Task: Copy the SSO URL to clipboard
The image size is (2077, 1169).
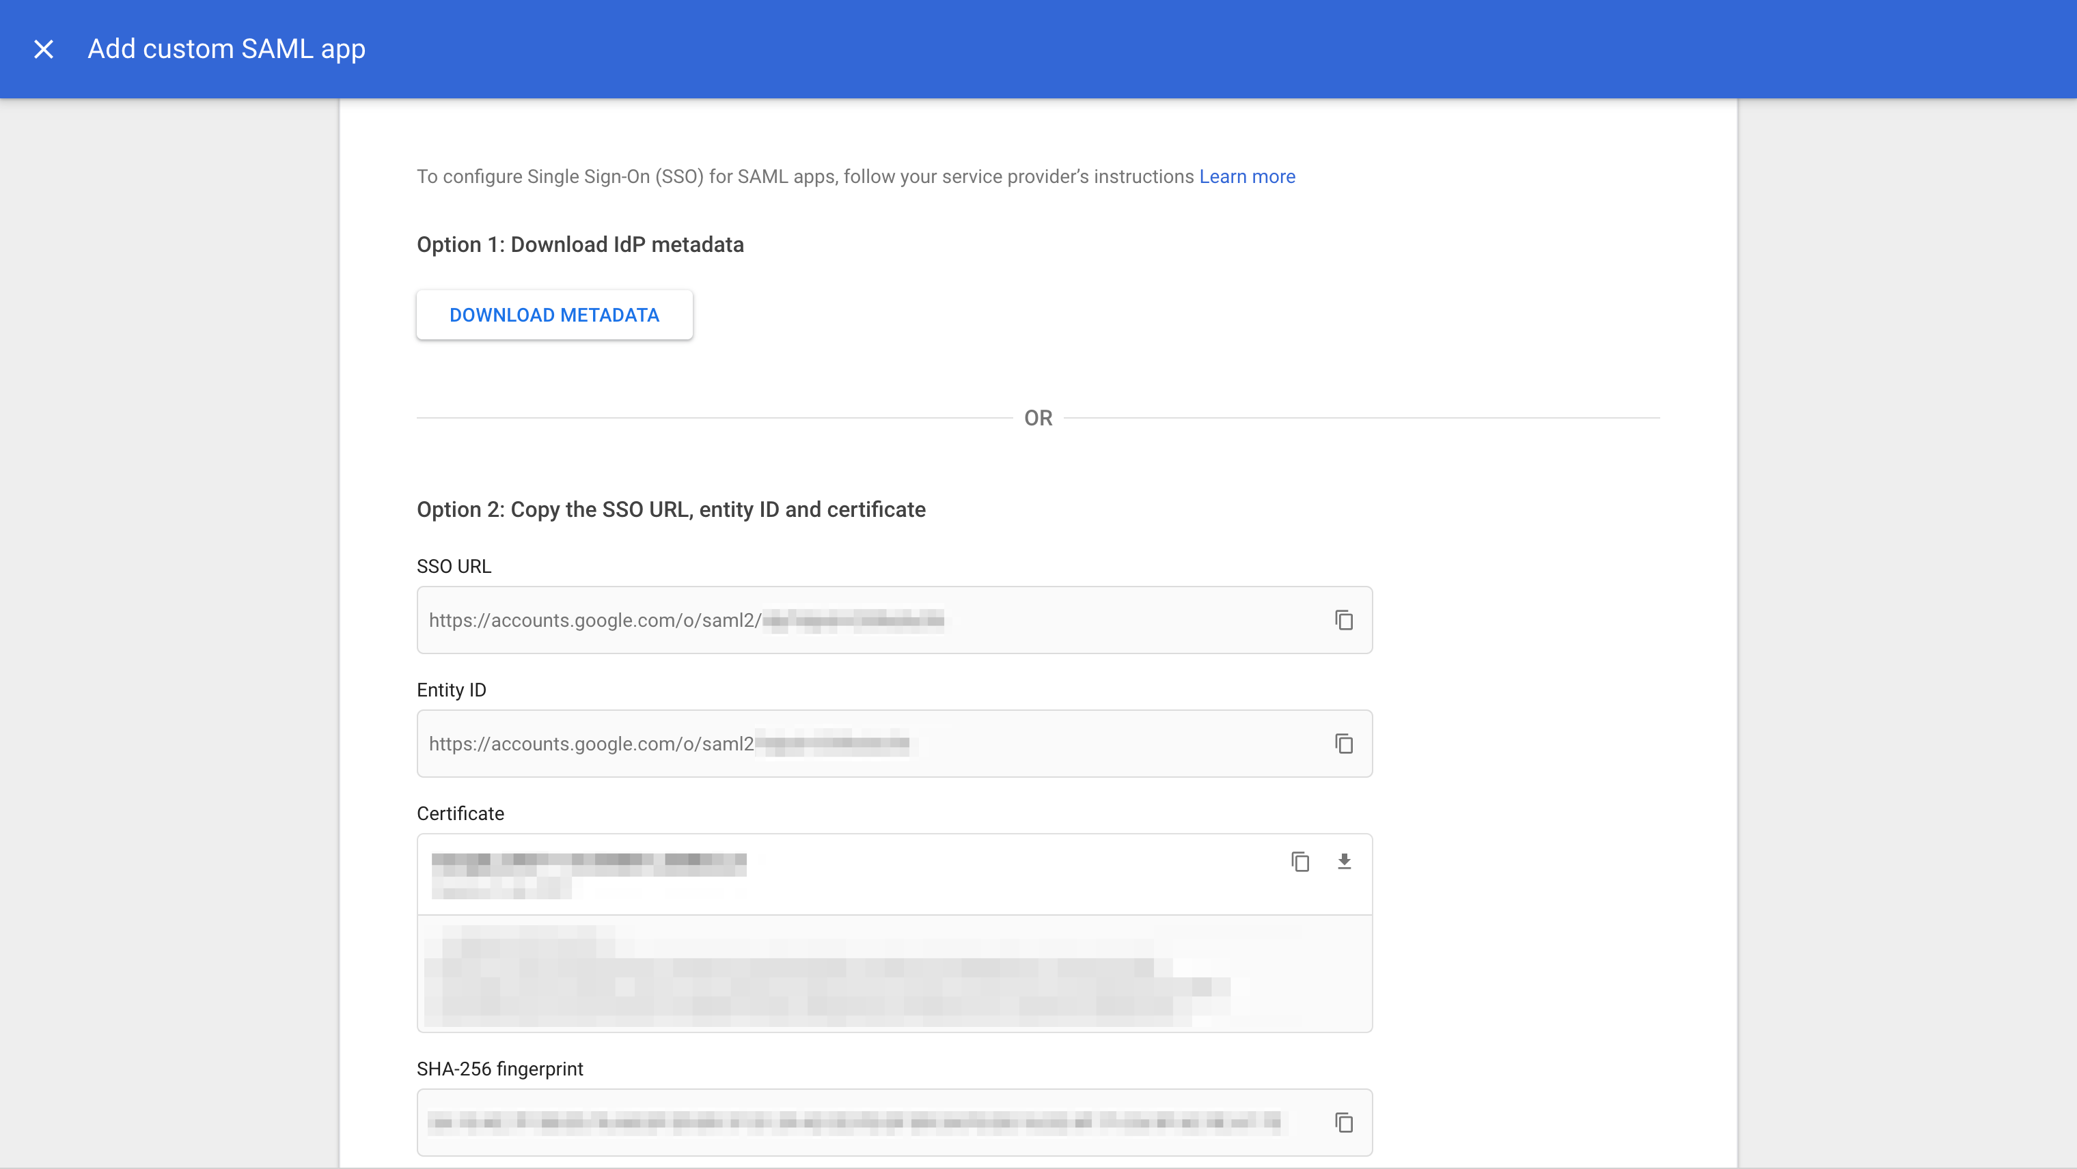Action: (1343, 619)
